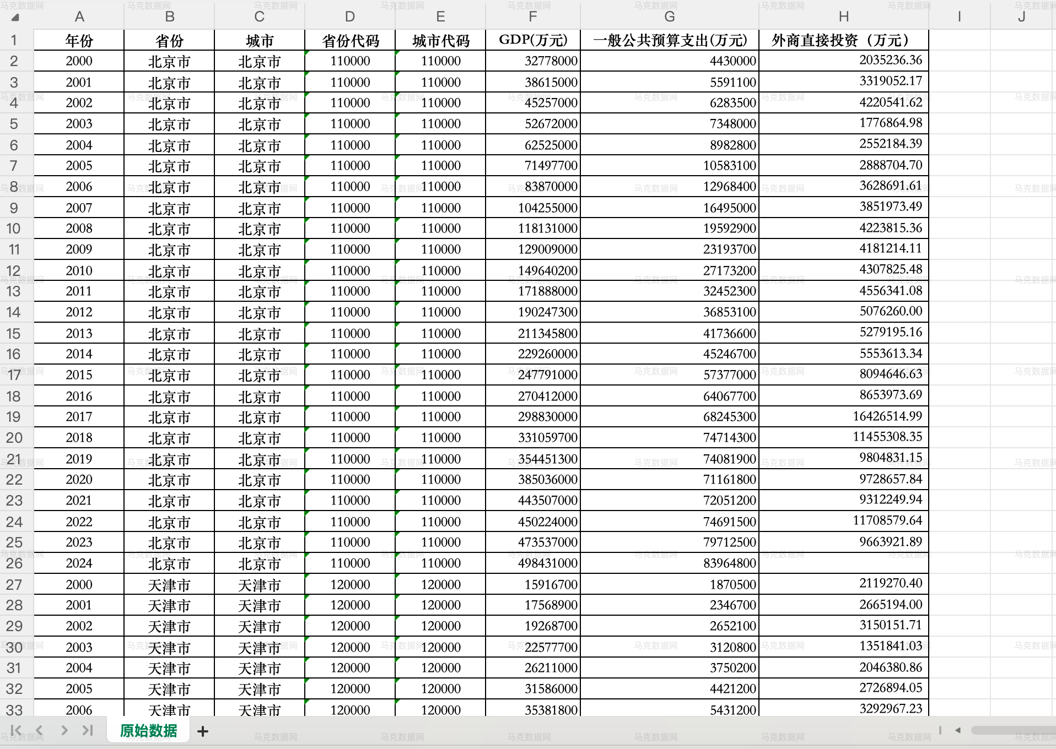Image resolution: width=1056 pixels, height=749 pixels.
Task: Select the cell containing 16426514.99
Action: pyautogui.click(x=843, y=416)
